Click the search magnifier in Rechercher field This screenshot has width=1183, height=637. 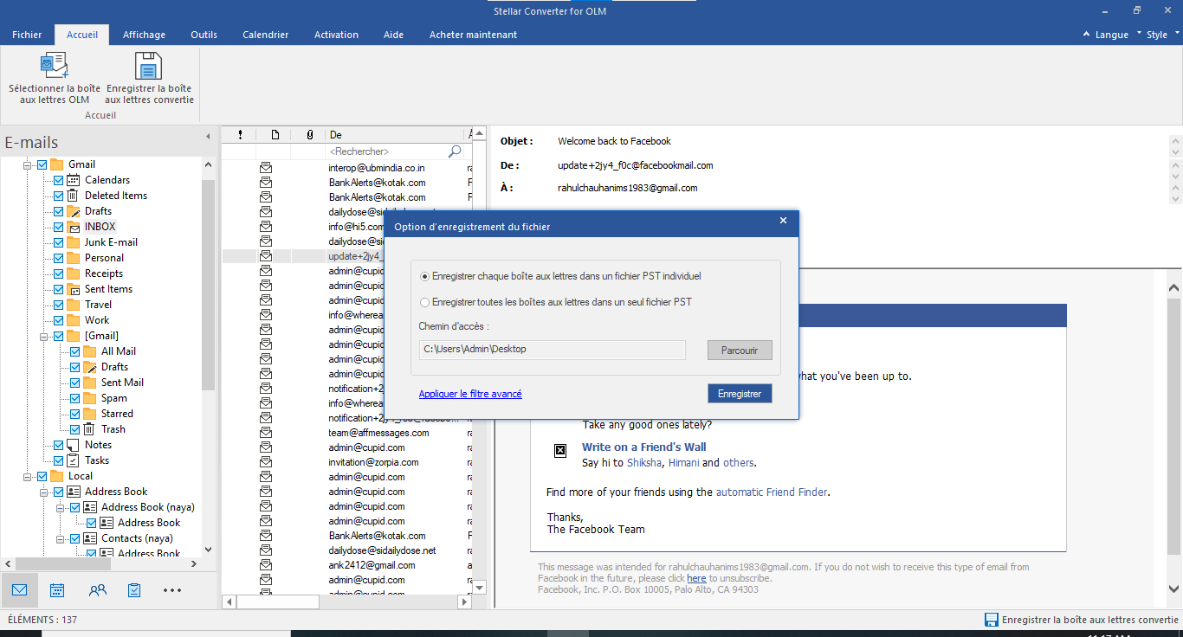pyautogui.click(x=454, y=151)
